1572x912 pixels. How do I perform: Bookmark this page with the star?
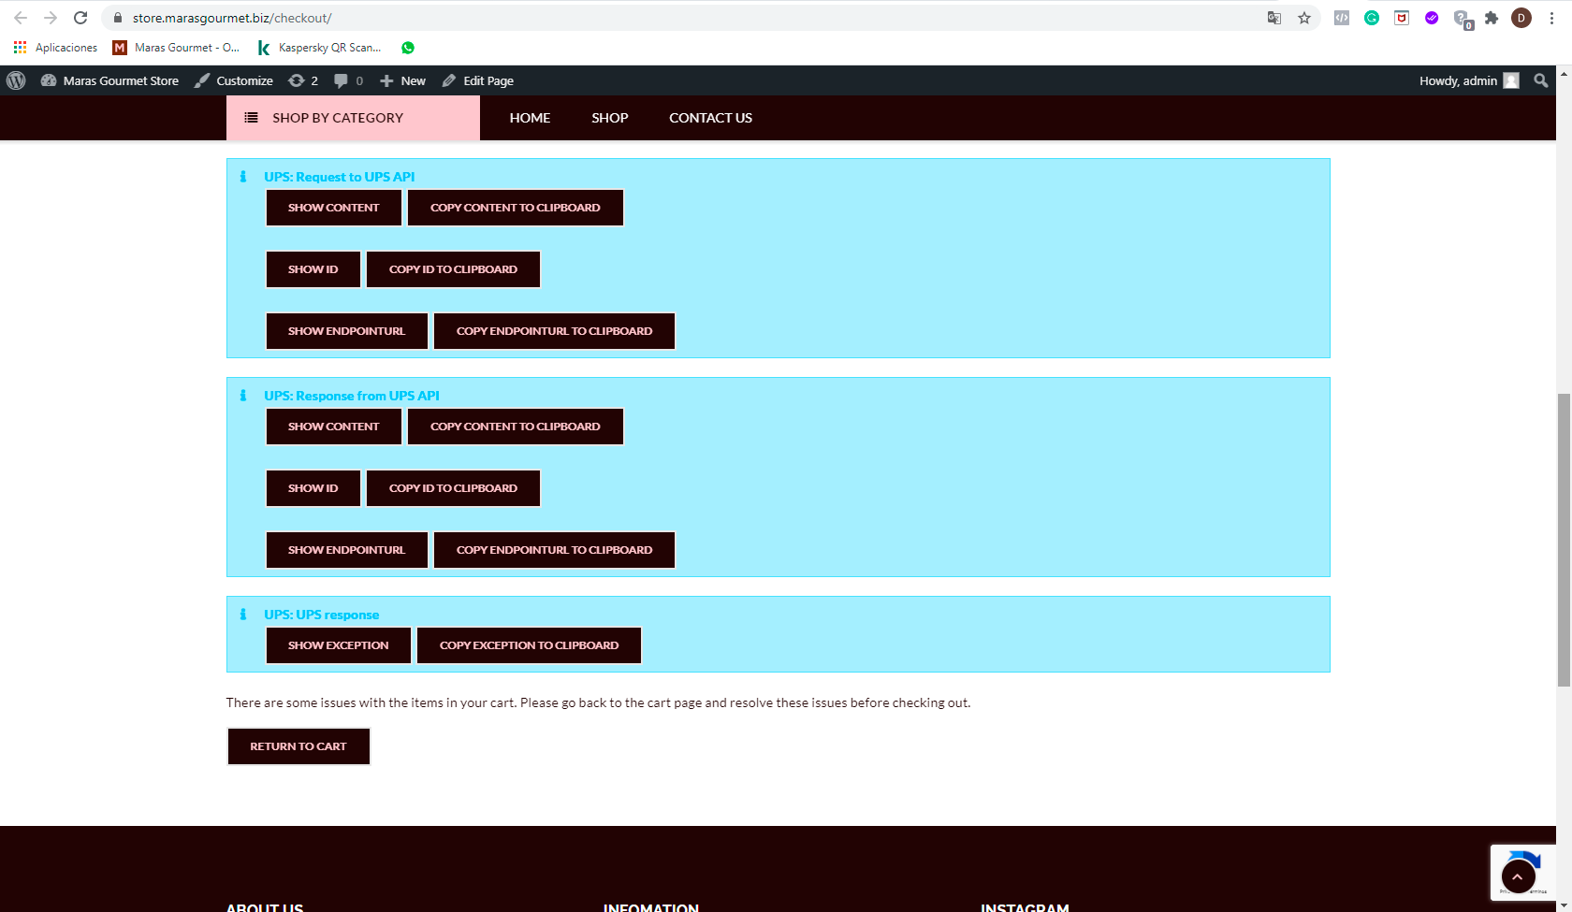coord(1304,18)
